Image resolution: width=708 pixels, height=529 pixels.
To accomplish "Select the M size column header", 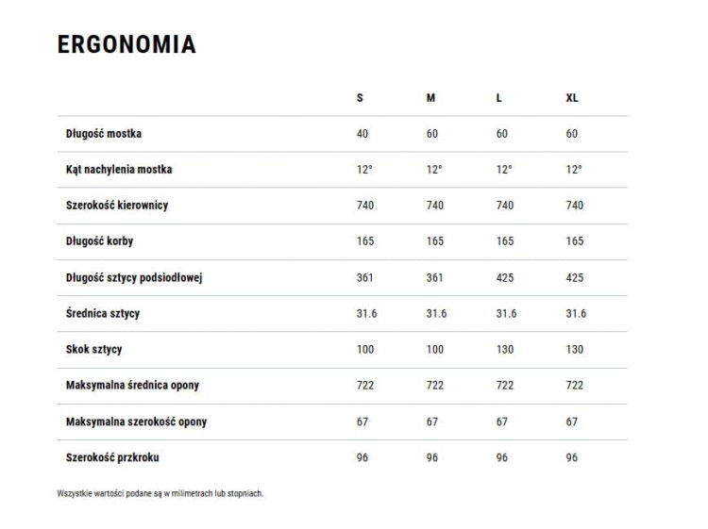I will click(430, 98).
